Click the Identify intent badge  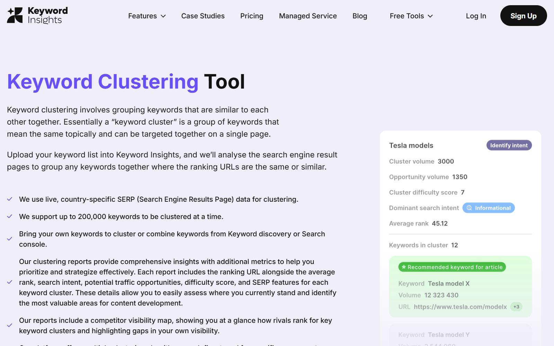click(509, 145)
